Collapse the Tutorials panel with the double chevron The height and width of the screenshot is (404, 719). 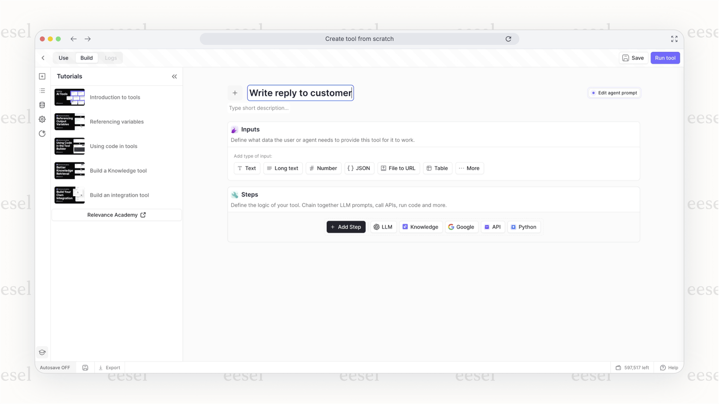click(175, 76)
